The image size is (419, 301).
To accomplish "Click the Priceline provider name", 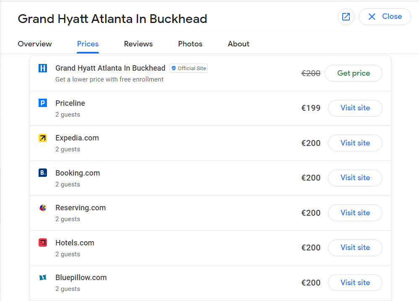I will point(70,103).
